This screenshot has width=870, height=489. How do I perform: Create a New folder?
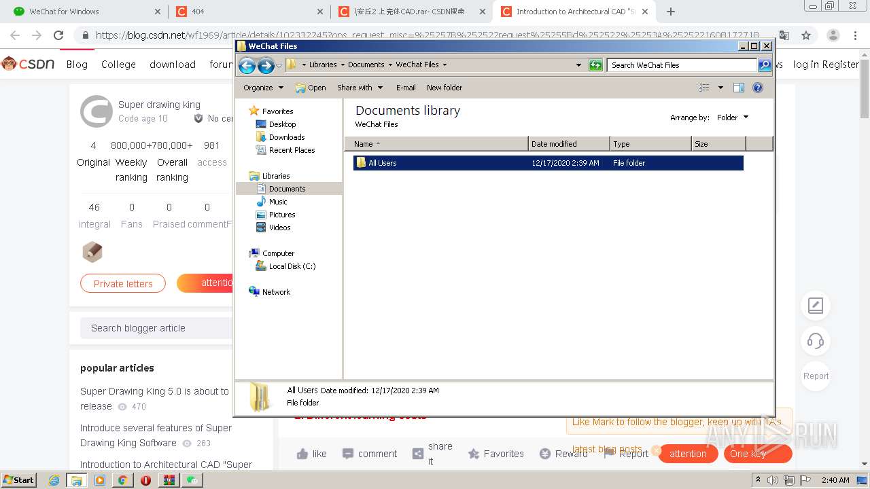tap(445, 88)
